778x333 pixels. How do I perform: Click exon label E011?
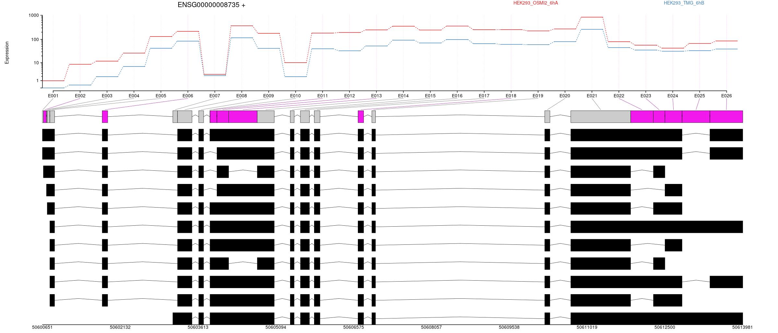[x=323, y=96]
